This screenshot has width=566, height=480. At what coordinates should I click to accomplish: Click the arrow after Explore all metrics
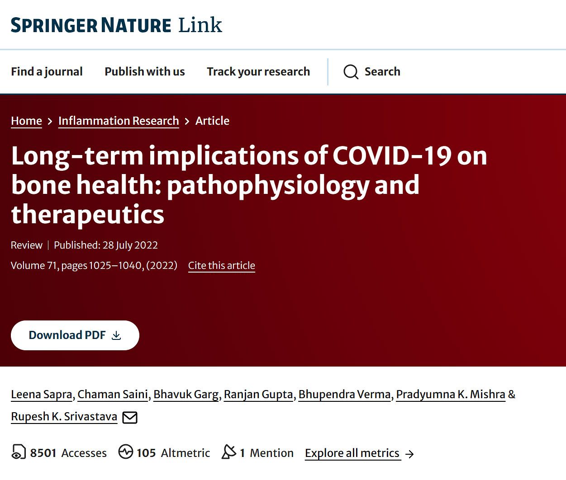(409, 454)
